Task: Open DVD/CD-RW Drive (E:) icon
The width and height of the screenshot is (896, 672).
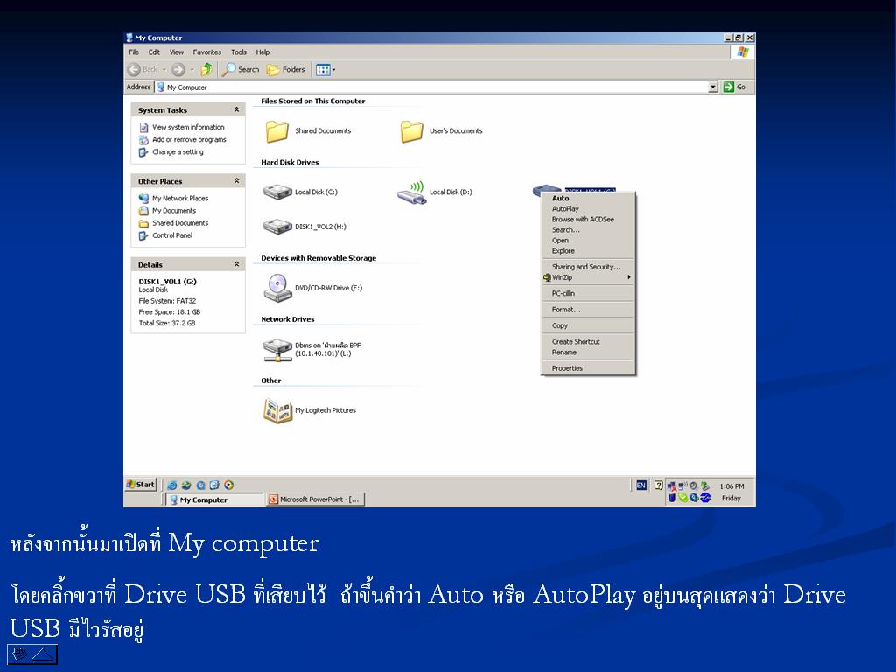Action: [x=277, y=287]
